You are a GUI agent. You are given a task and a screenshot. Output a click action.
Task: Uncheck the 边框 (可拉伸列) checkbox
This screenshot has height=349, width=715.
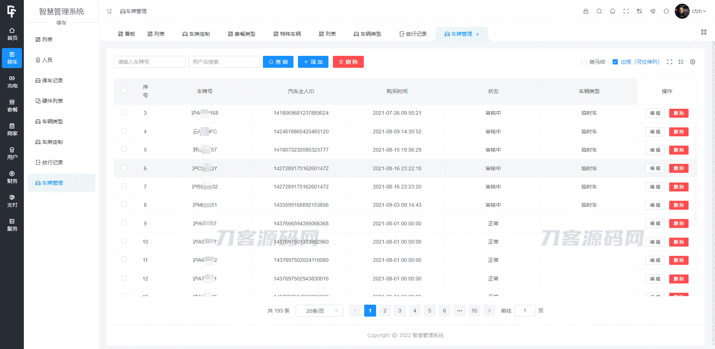615,62
